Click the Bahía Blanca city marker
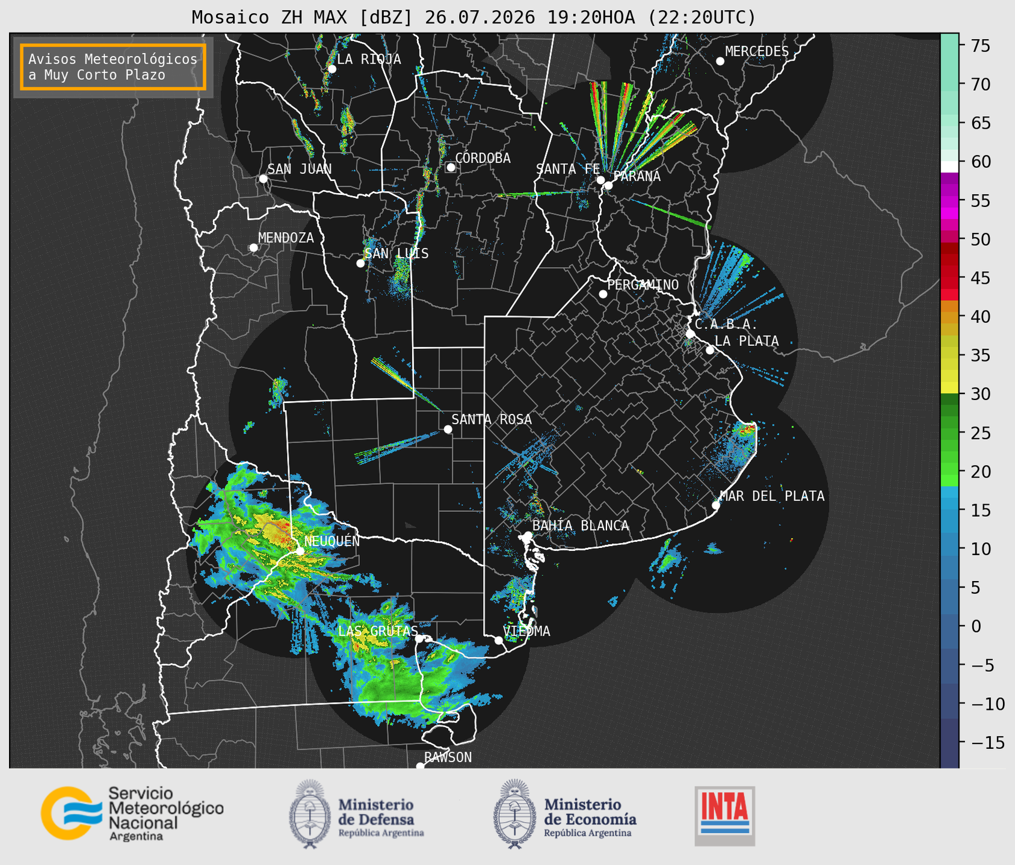 pos(528,535)
